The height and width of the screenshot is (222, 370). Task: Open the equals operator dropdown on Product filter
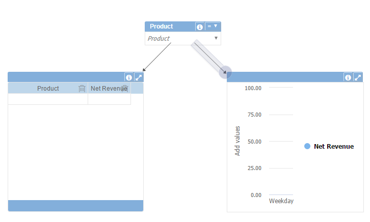(213, 26)
